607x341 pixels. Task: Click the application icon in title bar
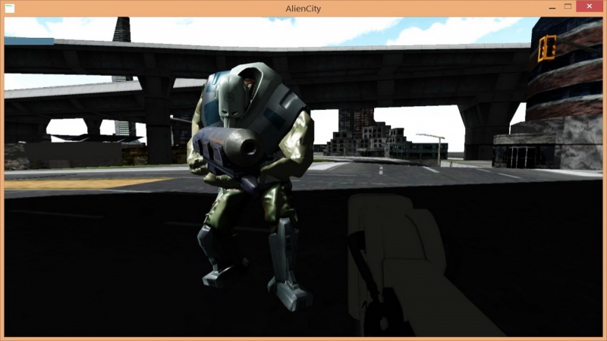tap(9, 8)
